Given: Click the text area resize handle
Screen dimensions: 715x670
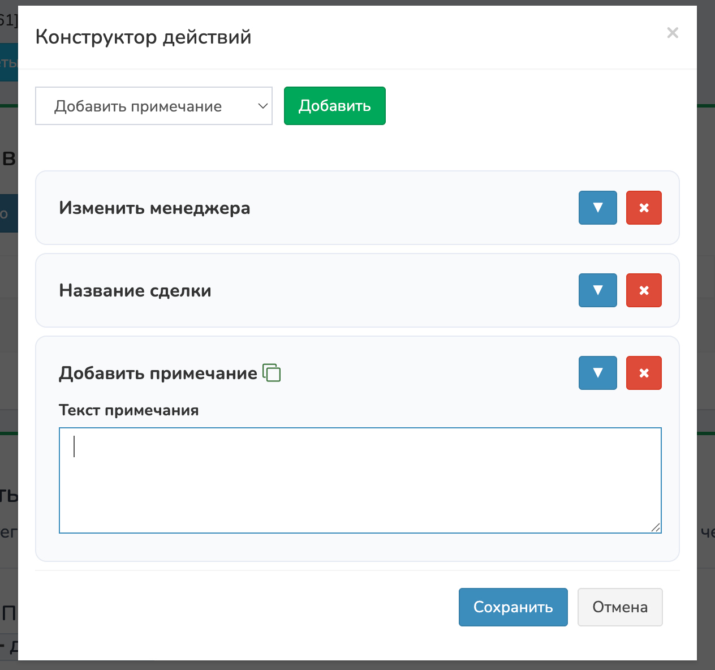Looking at the screenshot, I should tap(655, 527).
